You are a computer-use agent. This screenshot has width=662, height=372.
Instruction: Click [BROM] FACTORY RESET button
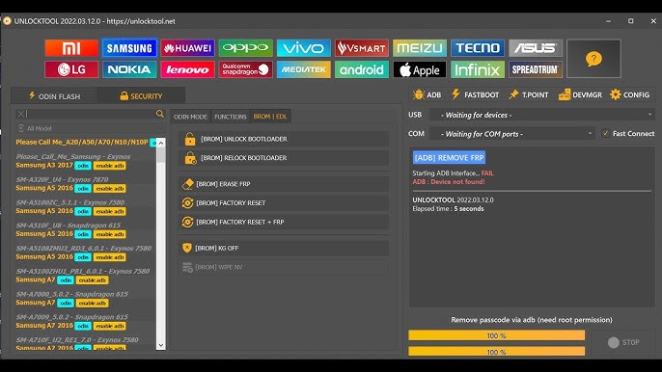click(x=284, y=203)
